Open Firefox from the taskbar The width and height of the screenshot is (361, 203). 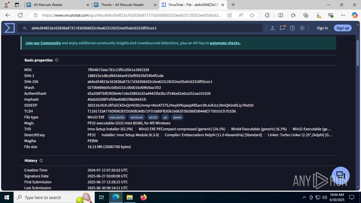(144, 197)
